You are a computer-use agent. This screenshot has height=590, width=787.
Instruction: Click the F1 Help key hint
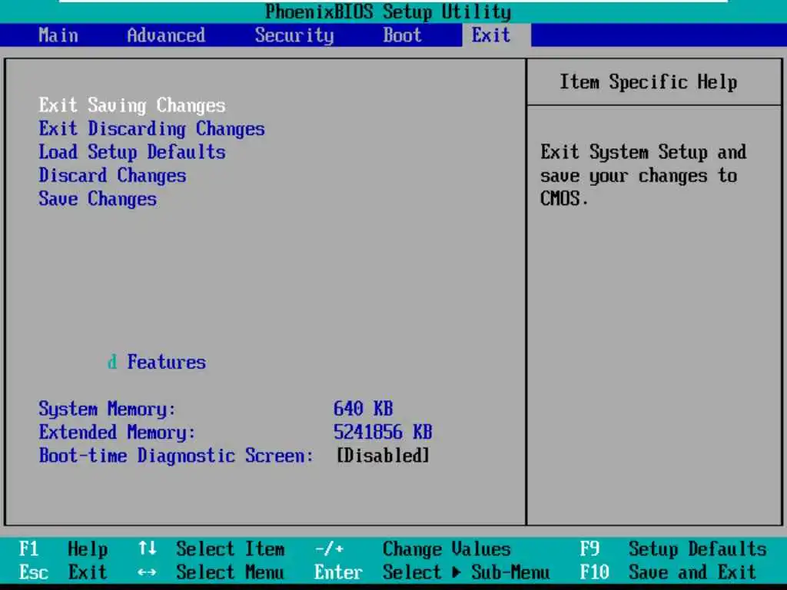point(63,549)
